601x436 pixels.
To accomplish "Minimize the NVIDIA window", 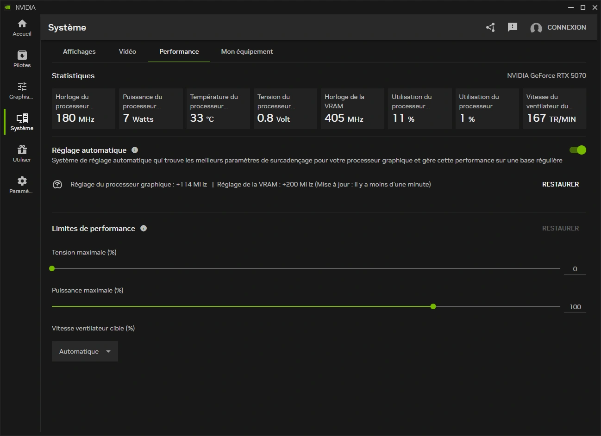I will pos(571,7).
